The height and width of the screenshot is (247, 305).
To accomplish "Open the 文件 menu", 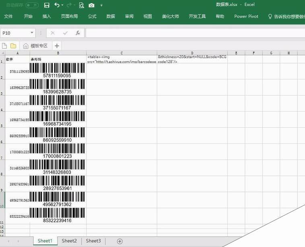I will pos(8,17).
